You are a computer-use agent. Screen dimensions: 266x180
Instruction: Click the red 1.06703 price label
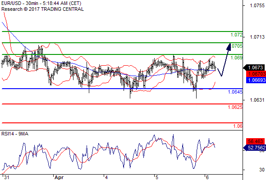[256, 74]
